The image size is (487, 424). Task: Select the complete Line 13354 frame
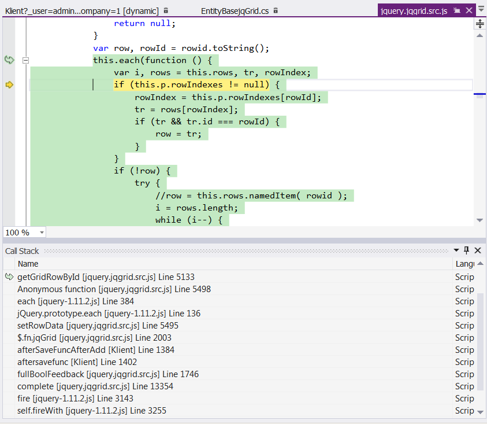click(95, 386)
